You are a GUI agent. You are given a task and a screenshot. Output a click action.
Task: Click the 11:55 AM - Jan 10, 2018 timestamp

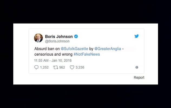coord(53,60)
